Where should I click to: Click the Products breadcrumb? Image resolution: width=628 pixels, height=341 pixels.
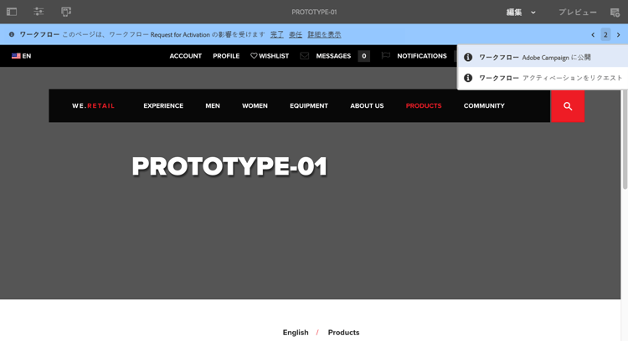click(343, 332)
